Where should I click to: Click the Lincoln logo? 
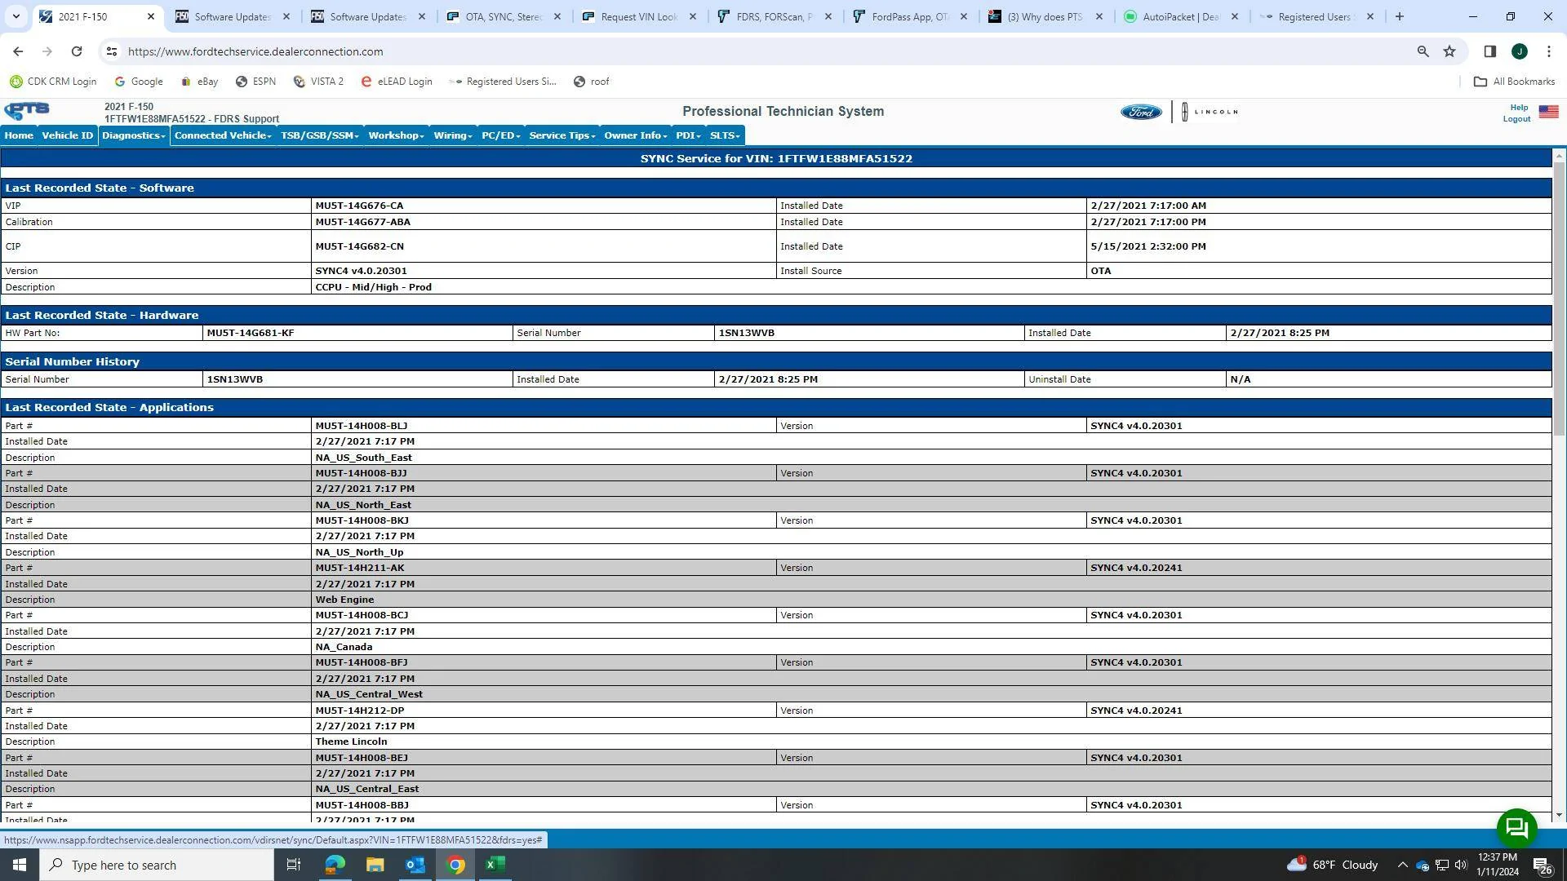click(x=1210, y=112)
